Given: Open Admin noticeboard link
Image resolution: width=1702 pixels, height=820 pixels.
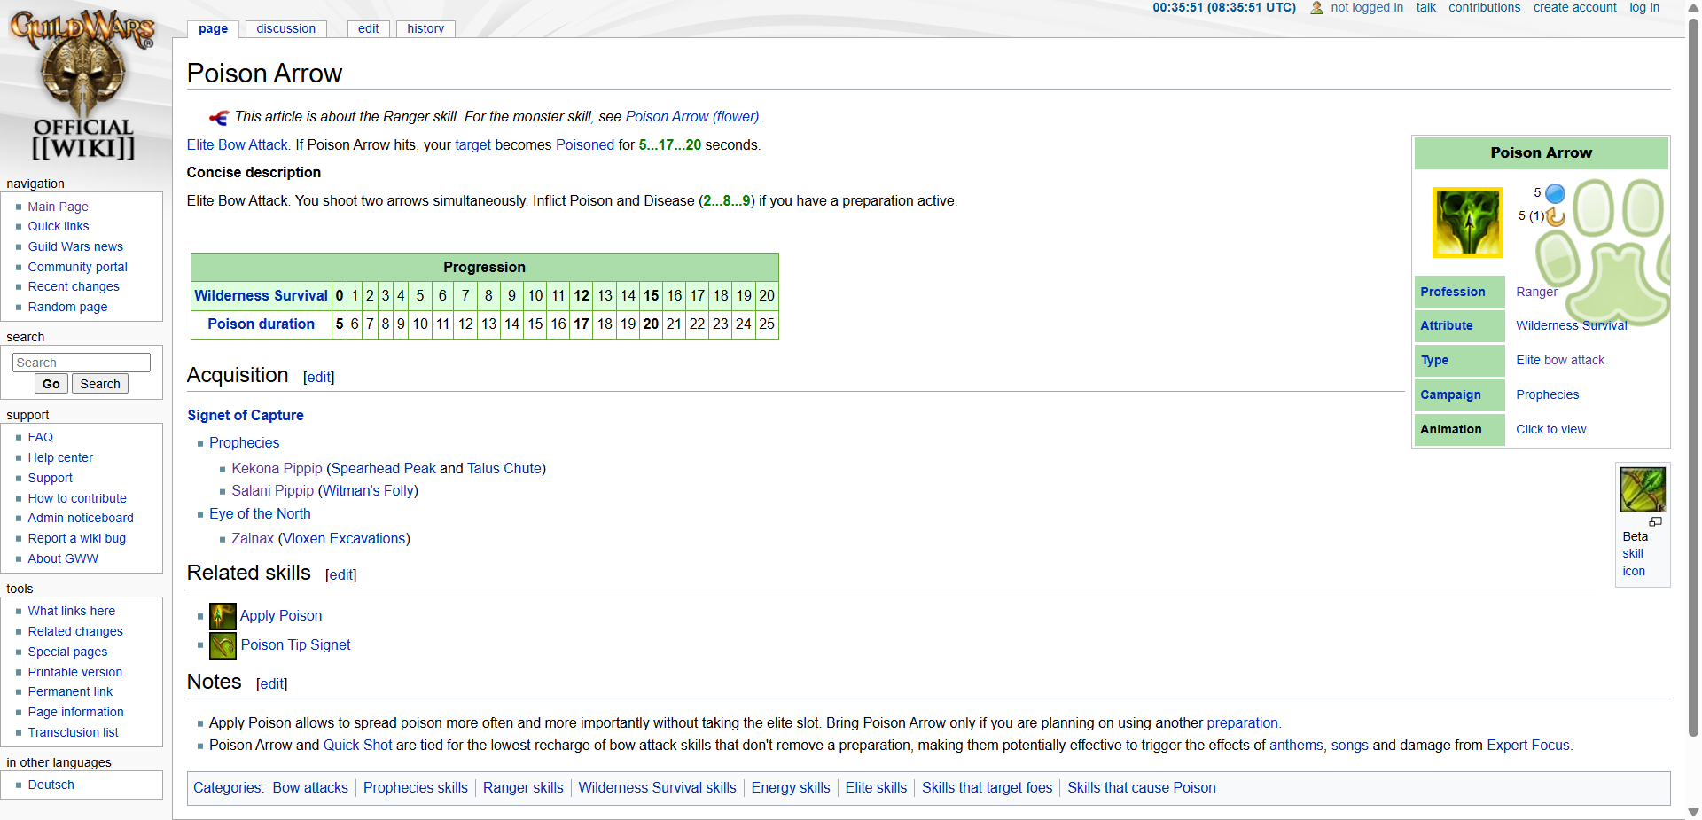Looking at the screenshot, I should click(81, 518).
